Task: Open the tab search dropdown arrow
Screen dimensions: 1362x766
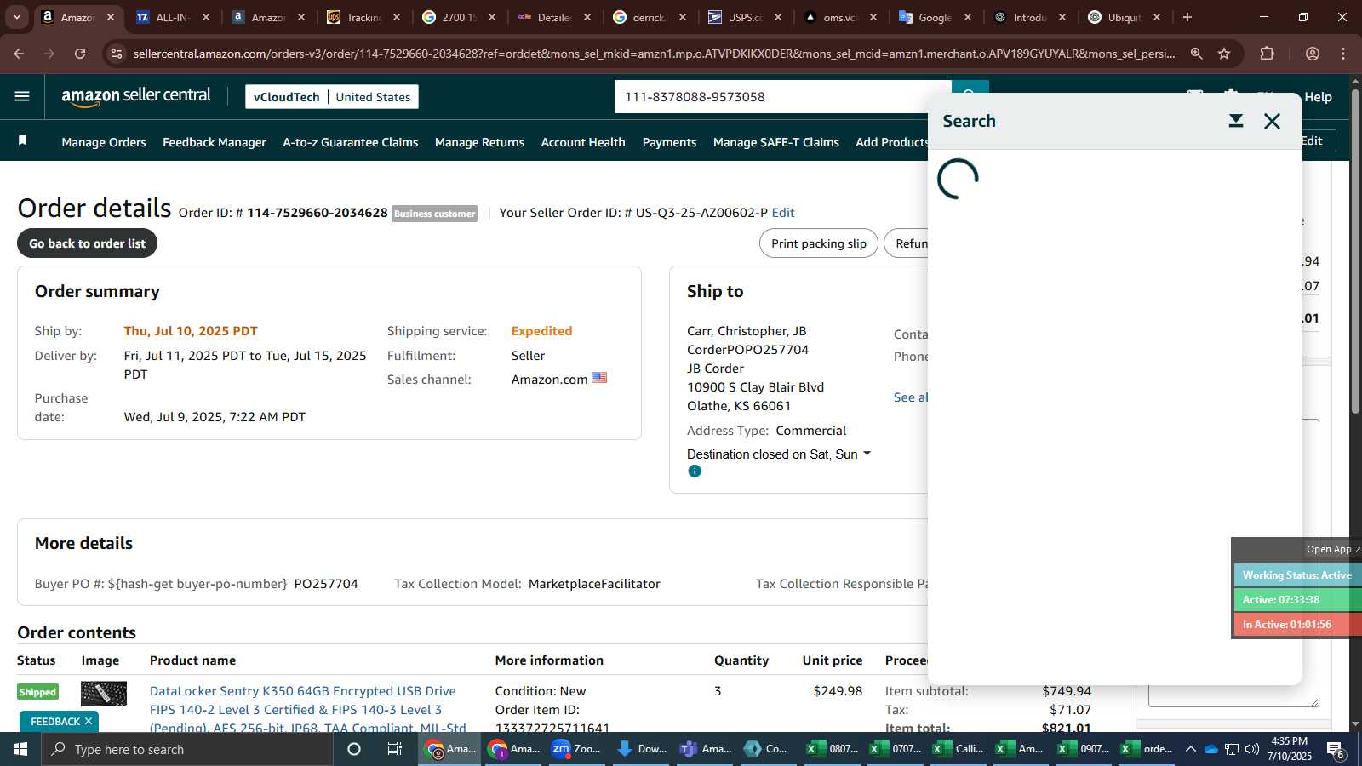Action: coord(16,17)
